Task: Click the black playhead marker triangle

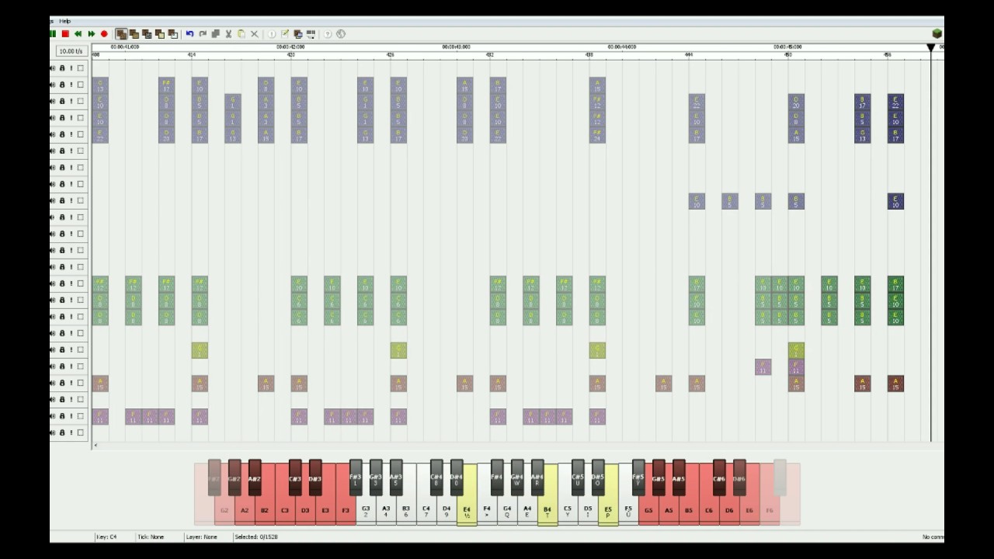Action: (931, 48)
